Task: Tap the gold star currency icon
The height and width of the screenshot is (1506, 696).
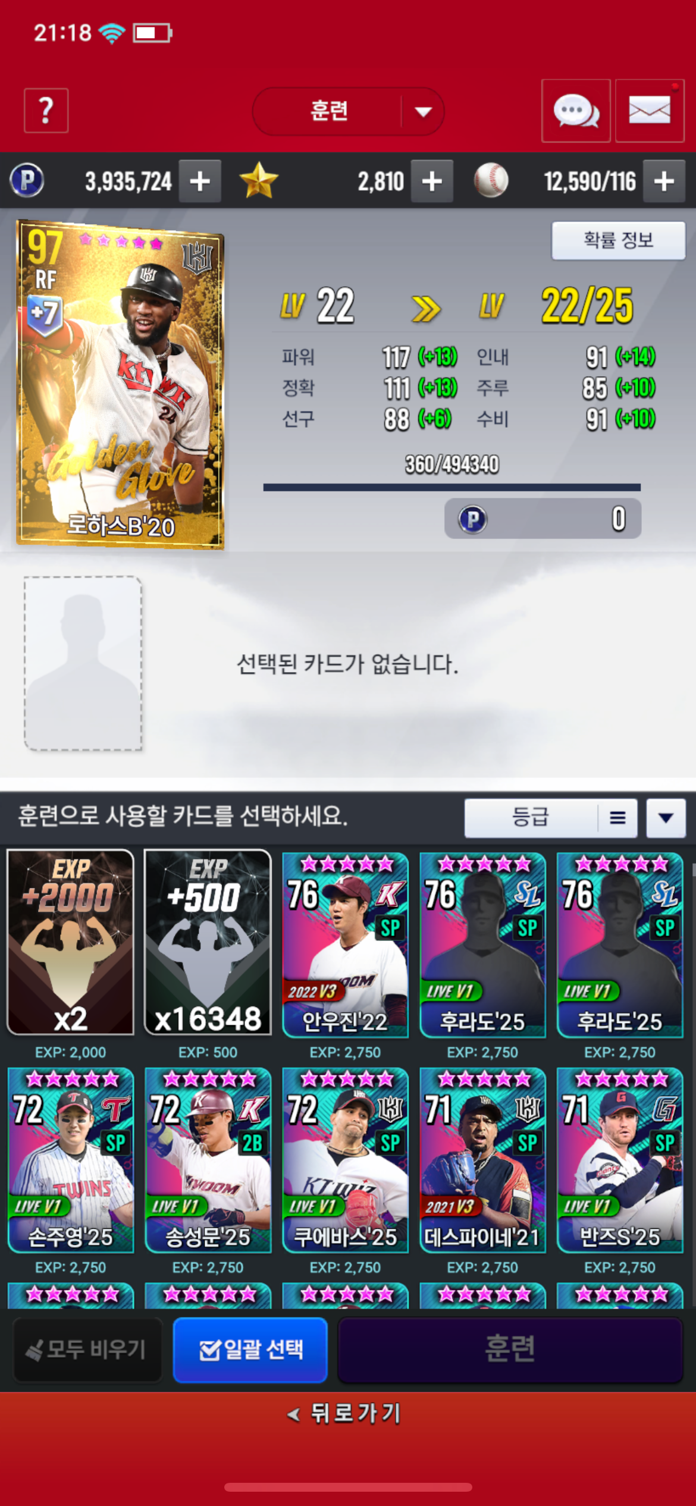Action: (x=258, y=181)
